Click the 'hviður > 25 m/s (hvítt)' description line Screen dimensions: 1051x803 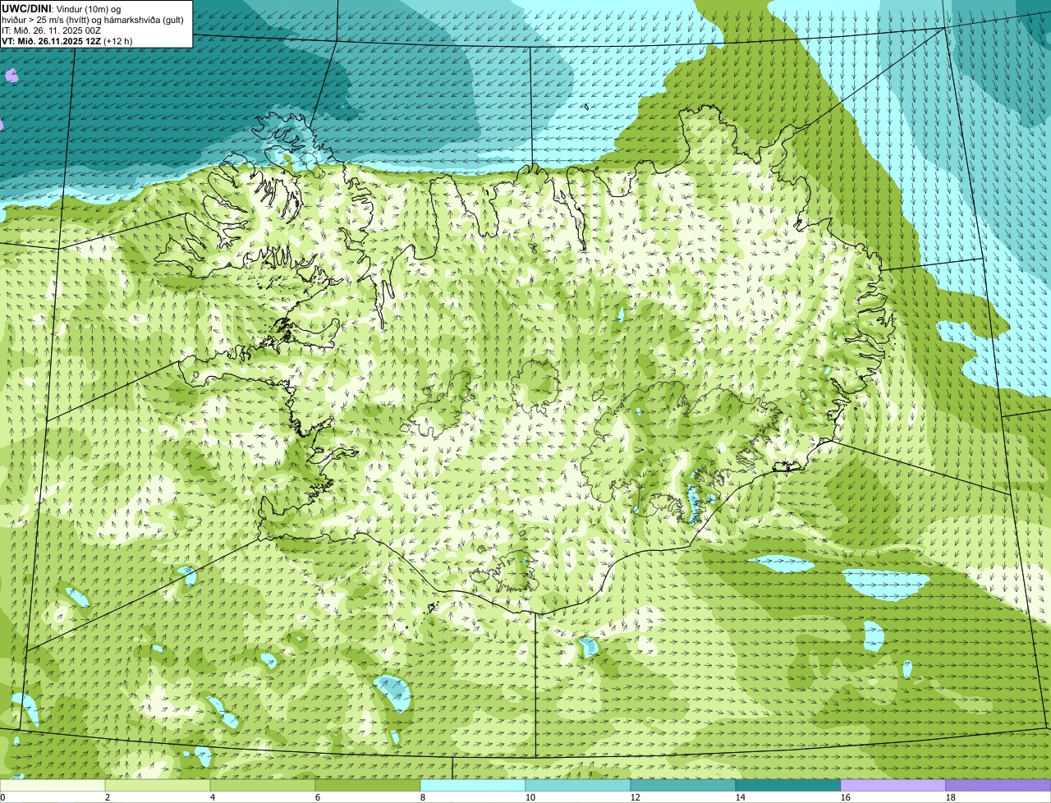pyautogui.click(x=93, y=19)
